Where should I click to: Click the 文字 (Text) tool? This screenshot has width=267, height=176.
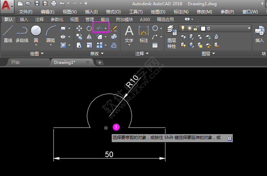tap(129, 34)
